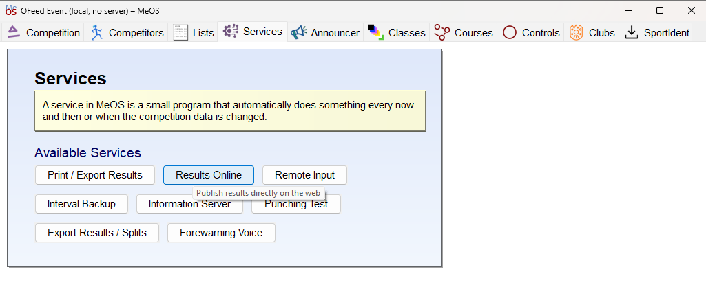
Task: Start the Forewarning Voice service
Action: [221, 233]
